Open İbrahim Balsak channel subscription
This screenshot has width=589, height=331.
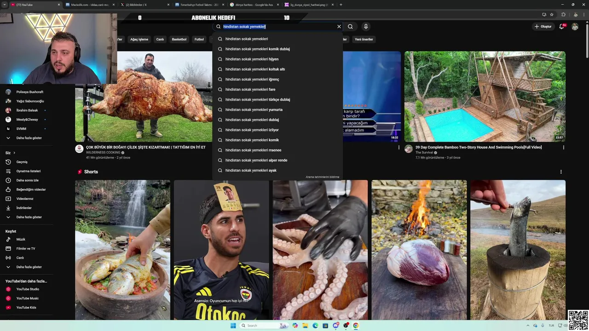tap(27, 110)
